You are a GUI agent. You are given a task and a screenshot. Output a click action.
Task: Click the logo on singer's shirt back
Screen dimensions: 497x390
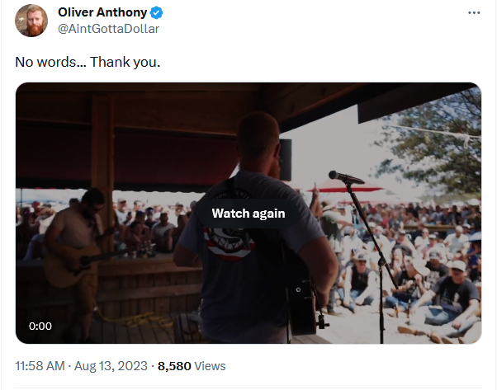(230, 243)
